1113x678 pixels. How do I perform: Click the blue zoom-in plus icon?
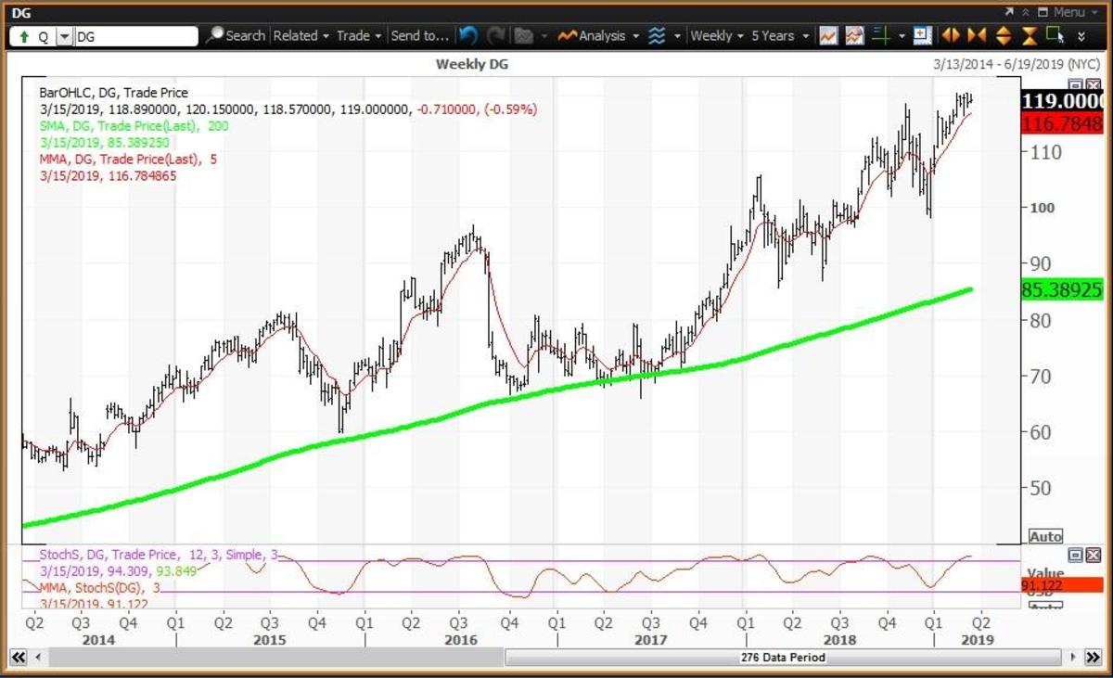point(922,36)
